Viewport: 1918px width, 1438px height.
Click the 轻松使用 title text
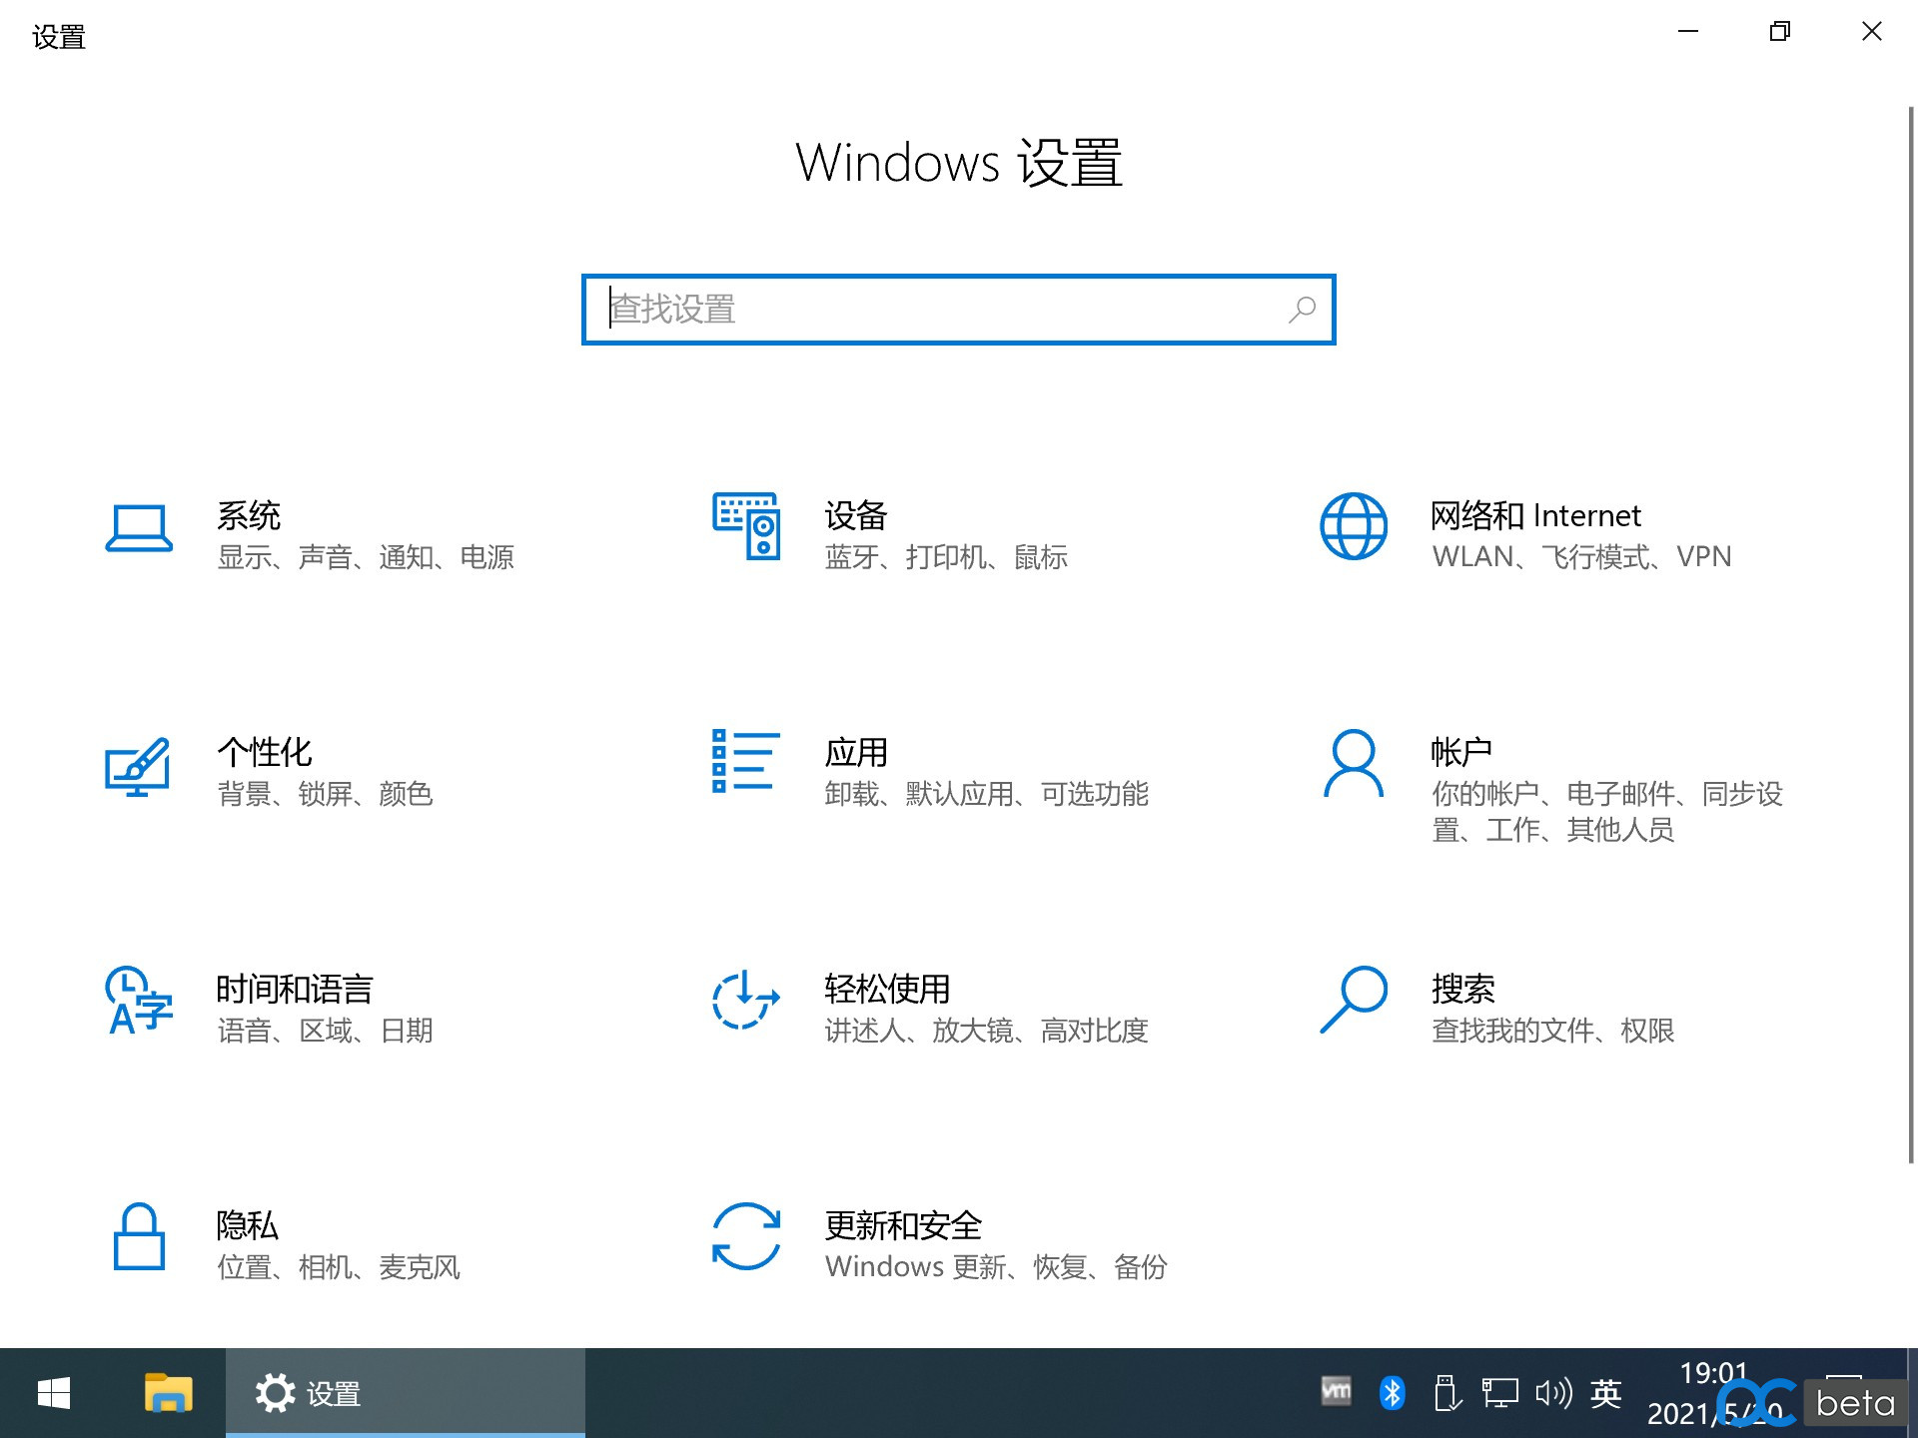(887, 989)
